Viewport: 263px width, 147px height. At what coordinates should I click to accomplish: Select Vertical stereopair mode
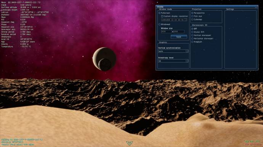192,35
